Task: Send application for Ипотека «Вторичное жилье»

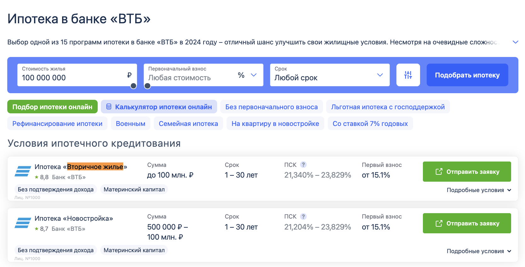Action: [467, 172]
